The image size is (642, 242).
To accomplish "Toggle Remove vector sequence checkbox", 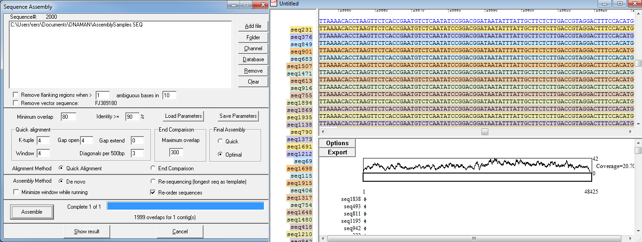I will click(x=16, y=103).
